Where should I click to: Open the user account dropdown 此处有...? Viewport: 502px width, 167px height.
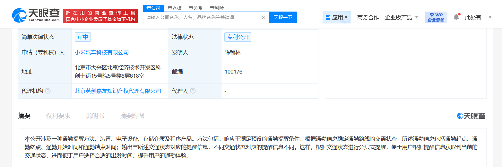point(478,17)
